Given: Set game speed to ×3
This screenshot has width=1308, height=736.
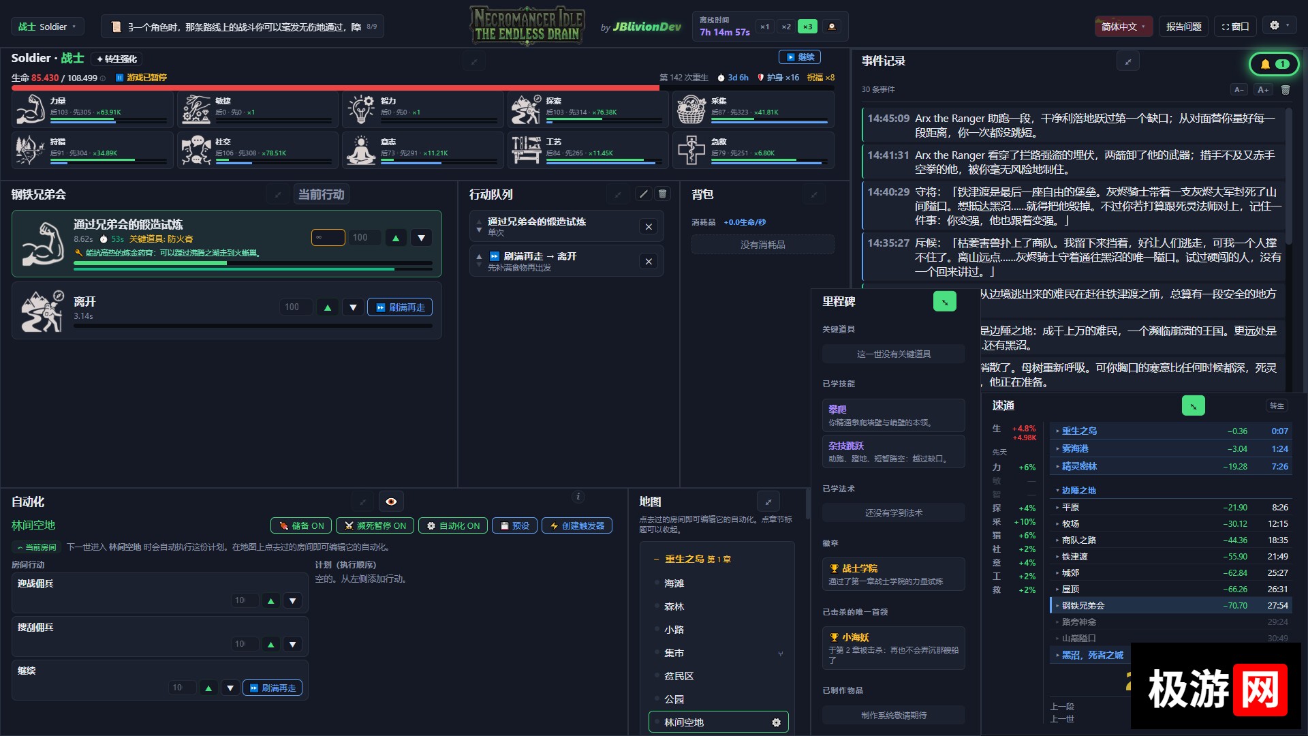Looking at the screenshot, I should (x=807, y=27).
